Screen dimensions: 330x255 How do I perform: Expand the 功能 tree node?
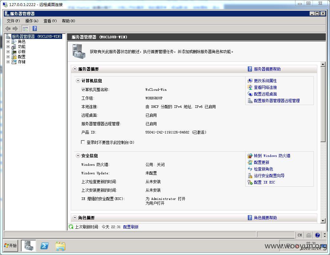[8, 47]
